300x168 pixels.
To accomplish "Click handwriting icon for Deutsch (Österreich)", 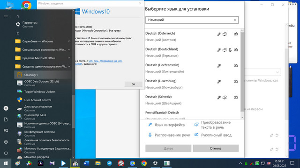I will (236, 34).
